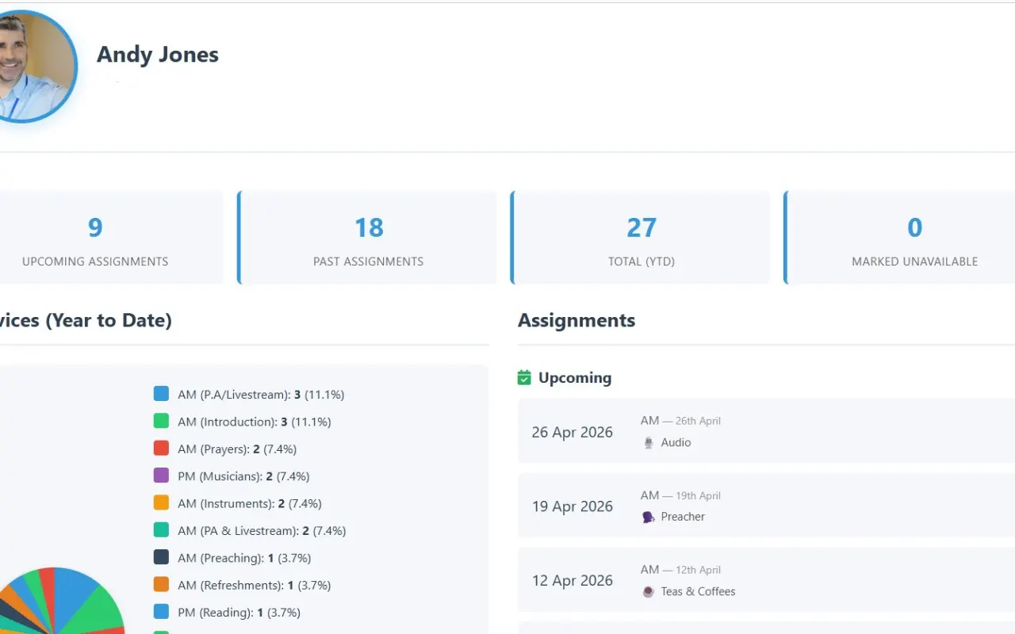Click the AM (Preaching): 1 legend label

(244, 558)
